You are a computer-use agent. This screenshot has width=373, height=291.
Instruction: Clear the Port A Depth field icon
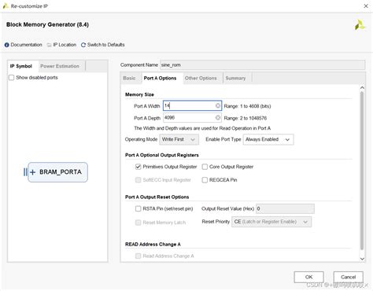(x=218, y=118)
